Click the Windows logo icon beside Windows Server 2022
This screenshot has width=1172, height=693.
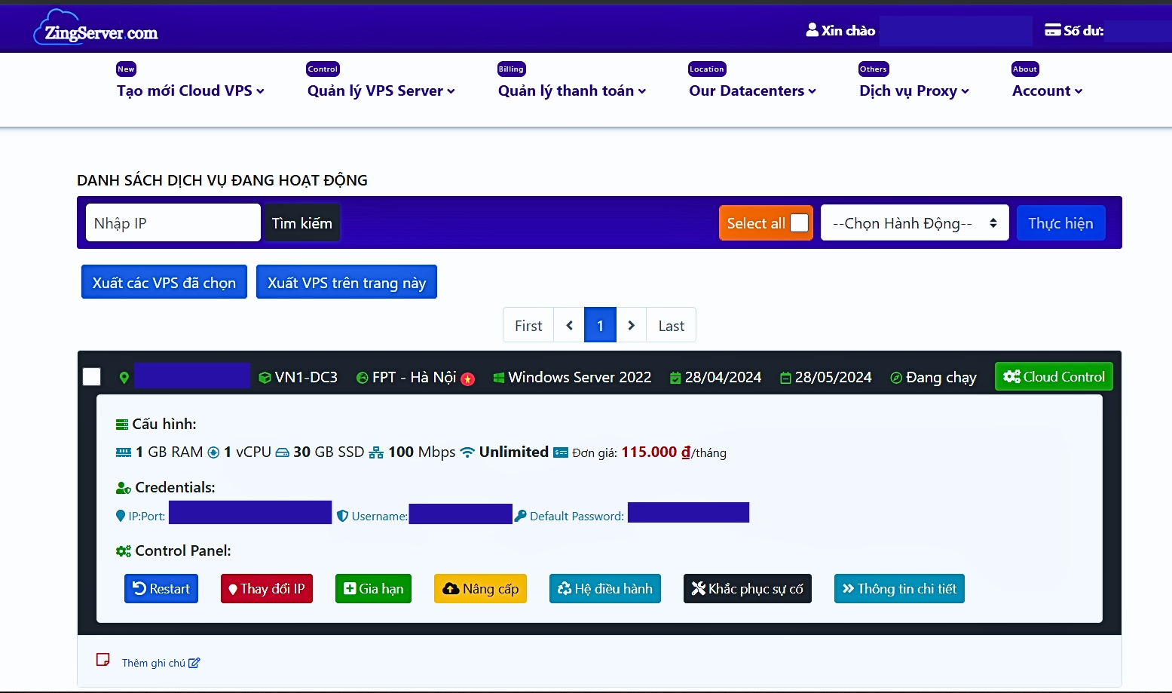(498, 378)
